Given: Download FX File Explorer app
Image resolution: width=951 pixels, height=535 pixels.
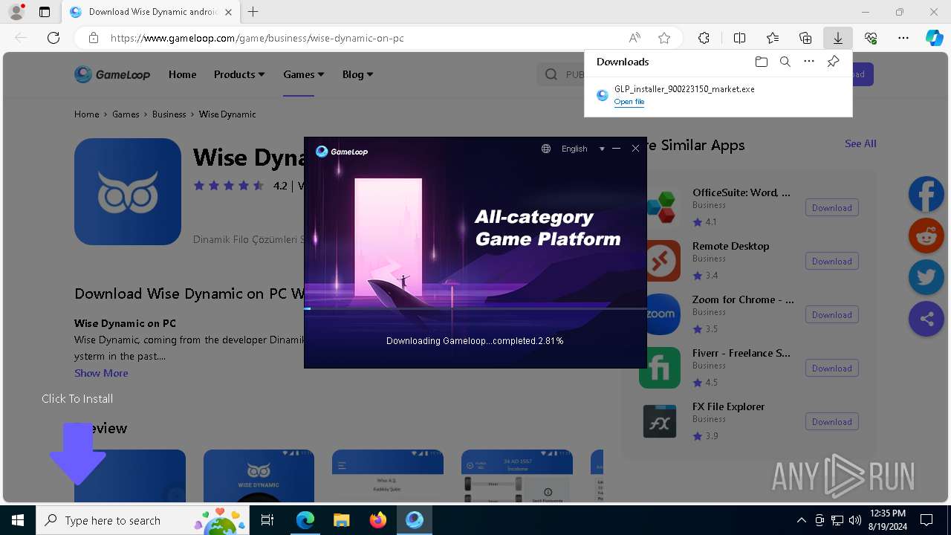Looking at the screenshot, I should point(832,422).
